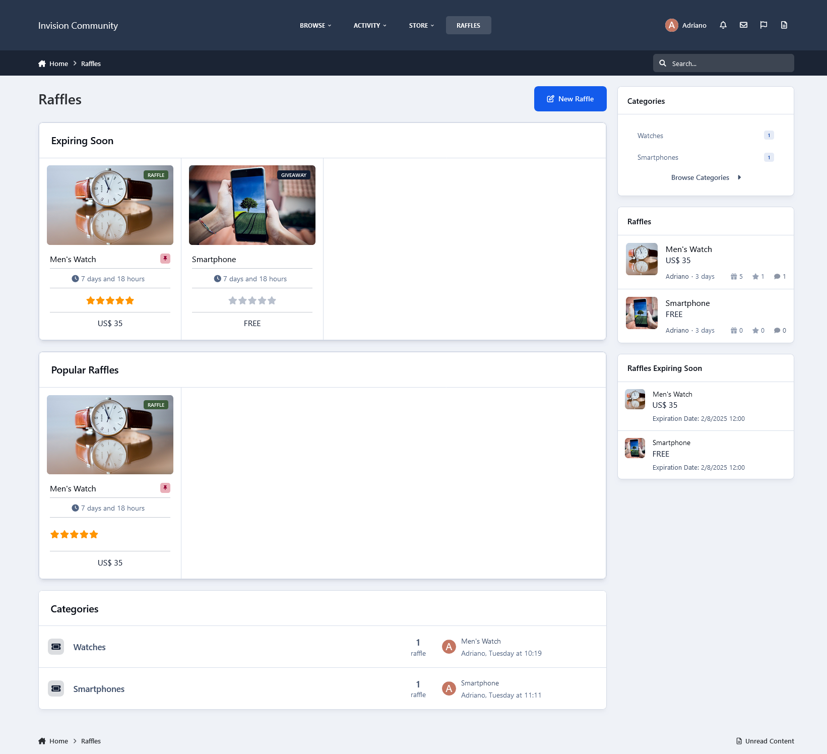The height and width of the screenshot is (754, 827).
Task: Click the Watches count badge in sidebar
Action: tap(769, 135)
